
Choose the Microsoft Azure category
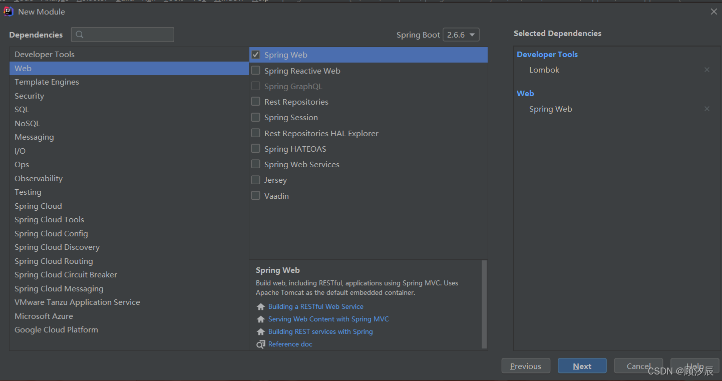[129, 316]
